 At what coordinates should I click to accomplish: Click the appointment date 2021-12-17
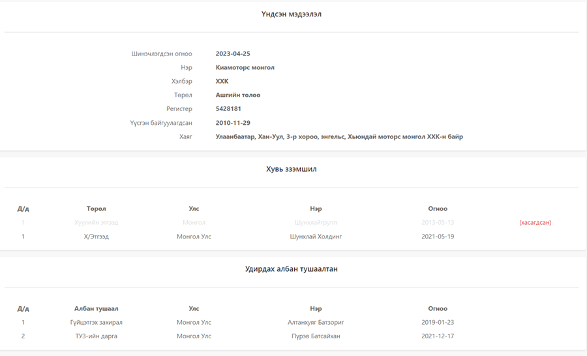click(x=438, y=336)
